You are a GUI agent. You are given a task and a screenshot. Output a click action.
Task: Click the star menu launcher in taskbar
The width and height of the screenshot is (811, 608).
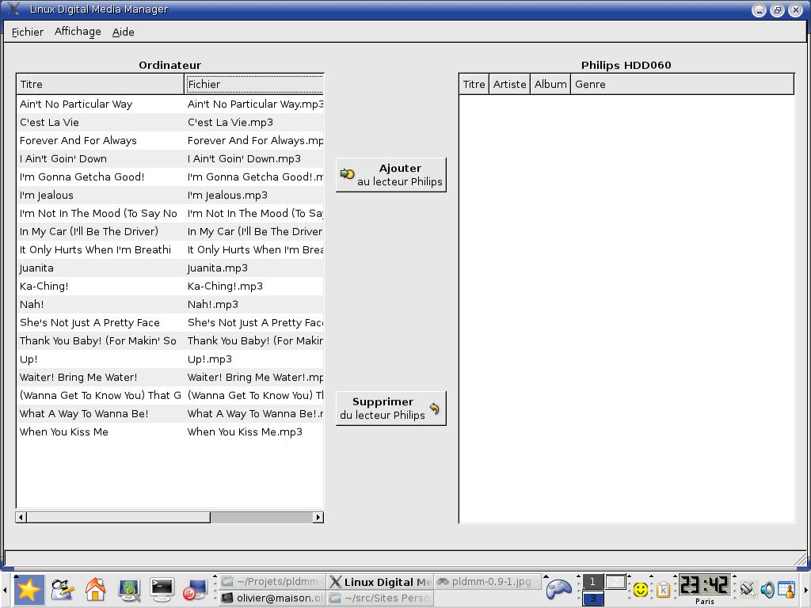coord(29,589)
